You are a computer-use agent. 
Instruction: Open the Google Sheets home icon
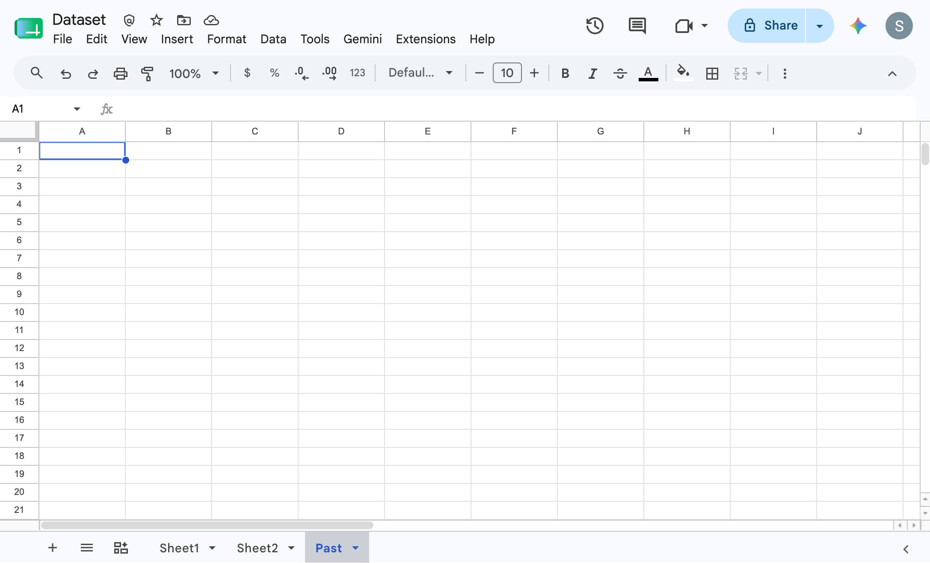click(29, 28)
